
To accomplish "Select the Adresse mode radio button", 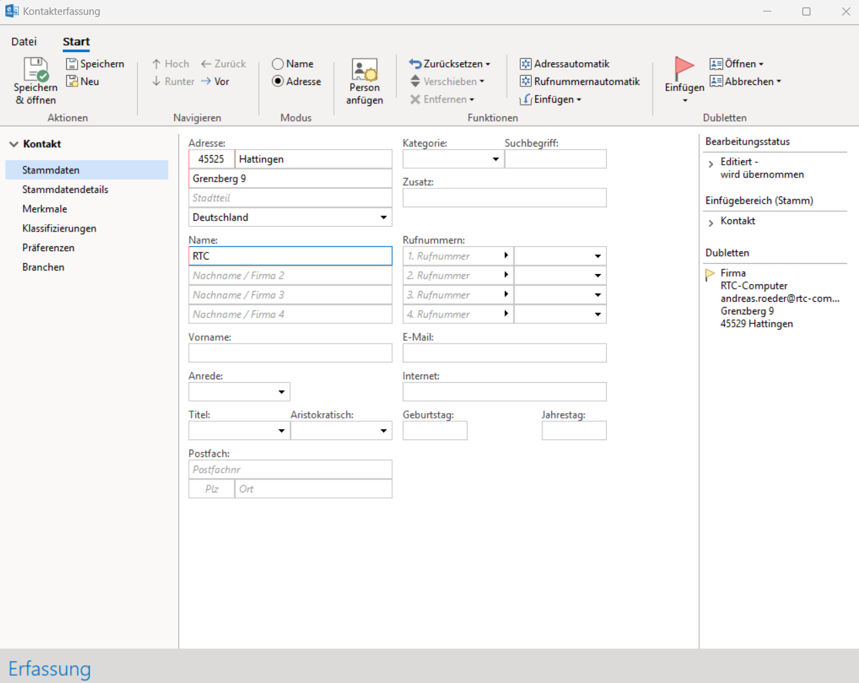I will click(277, 82).
